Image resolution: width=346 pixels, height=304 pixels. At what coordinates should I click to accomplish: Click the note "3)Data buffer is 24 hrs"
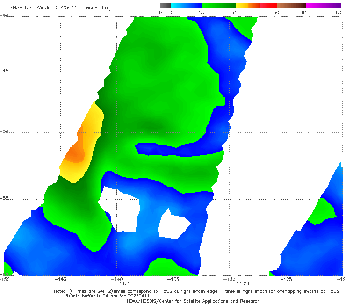pos(107,296)
